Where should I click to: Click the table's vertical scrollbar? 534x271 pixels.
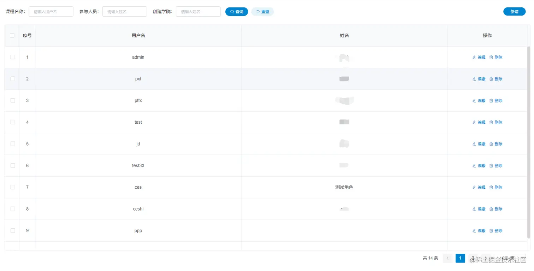point(528,142)
